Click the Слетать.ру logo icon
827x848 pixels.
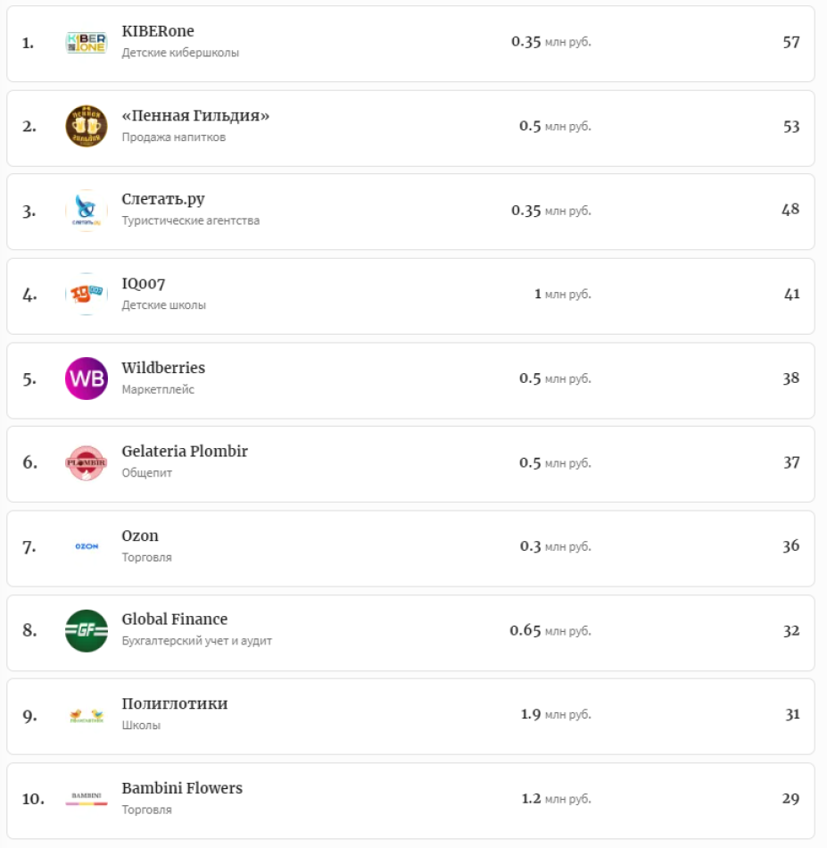pos(87,211)
